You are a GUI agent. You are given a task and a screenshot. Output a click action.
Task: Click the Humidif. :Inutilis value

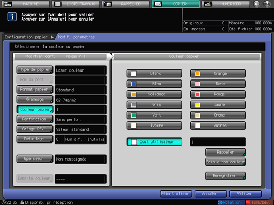pos(85,139)
